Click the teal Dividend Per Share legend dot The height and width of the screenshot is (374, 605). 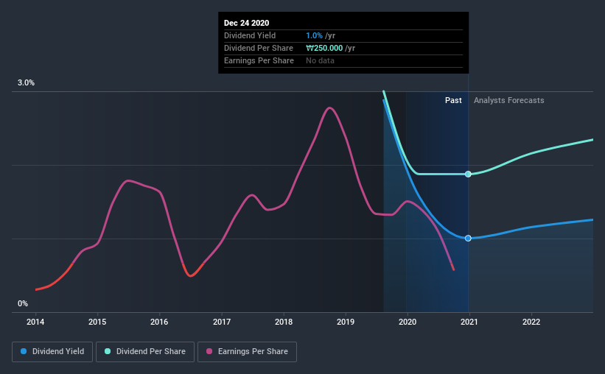pyautogui.click(x=108, y=351)
